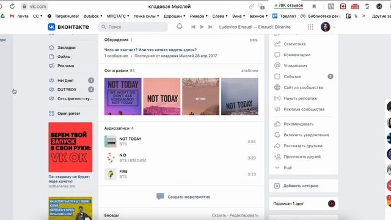Open Аудиозаписи section heading
Viewport: 391px width, 220px height.
117,128
